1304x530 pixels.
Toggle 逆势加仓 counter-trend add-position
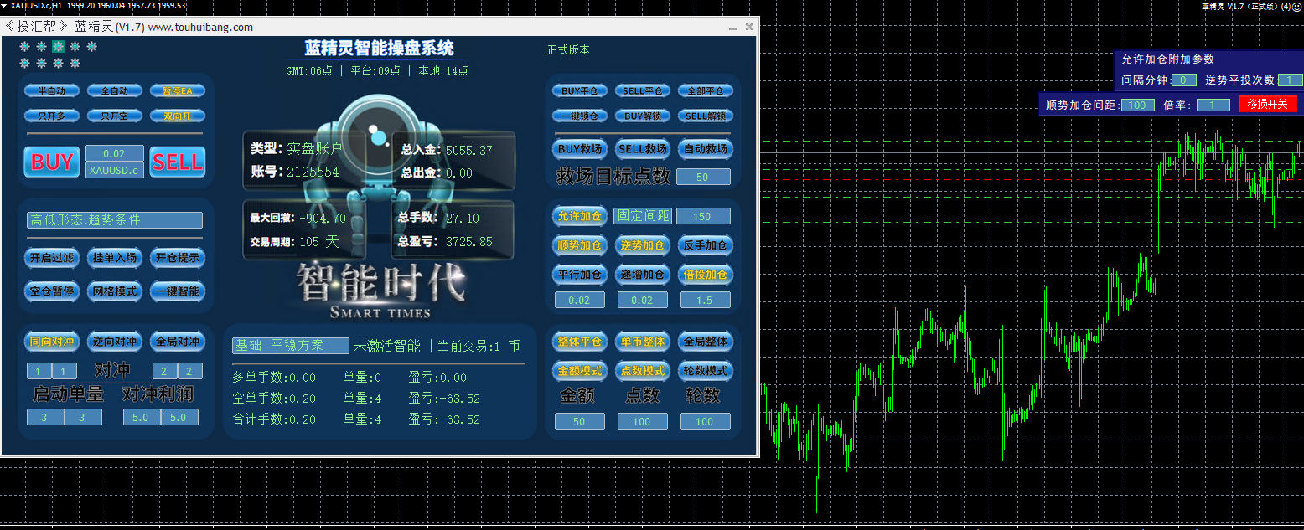coord(643,245)
